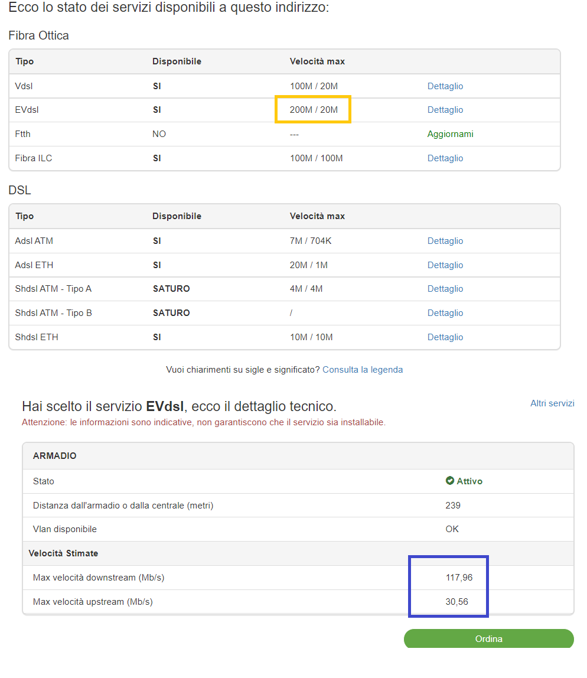Open Dettaglio for Shdsl ATM - Tipo A

(x=445, y=289)
